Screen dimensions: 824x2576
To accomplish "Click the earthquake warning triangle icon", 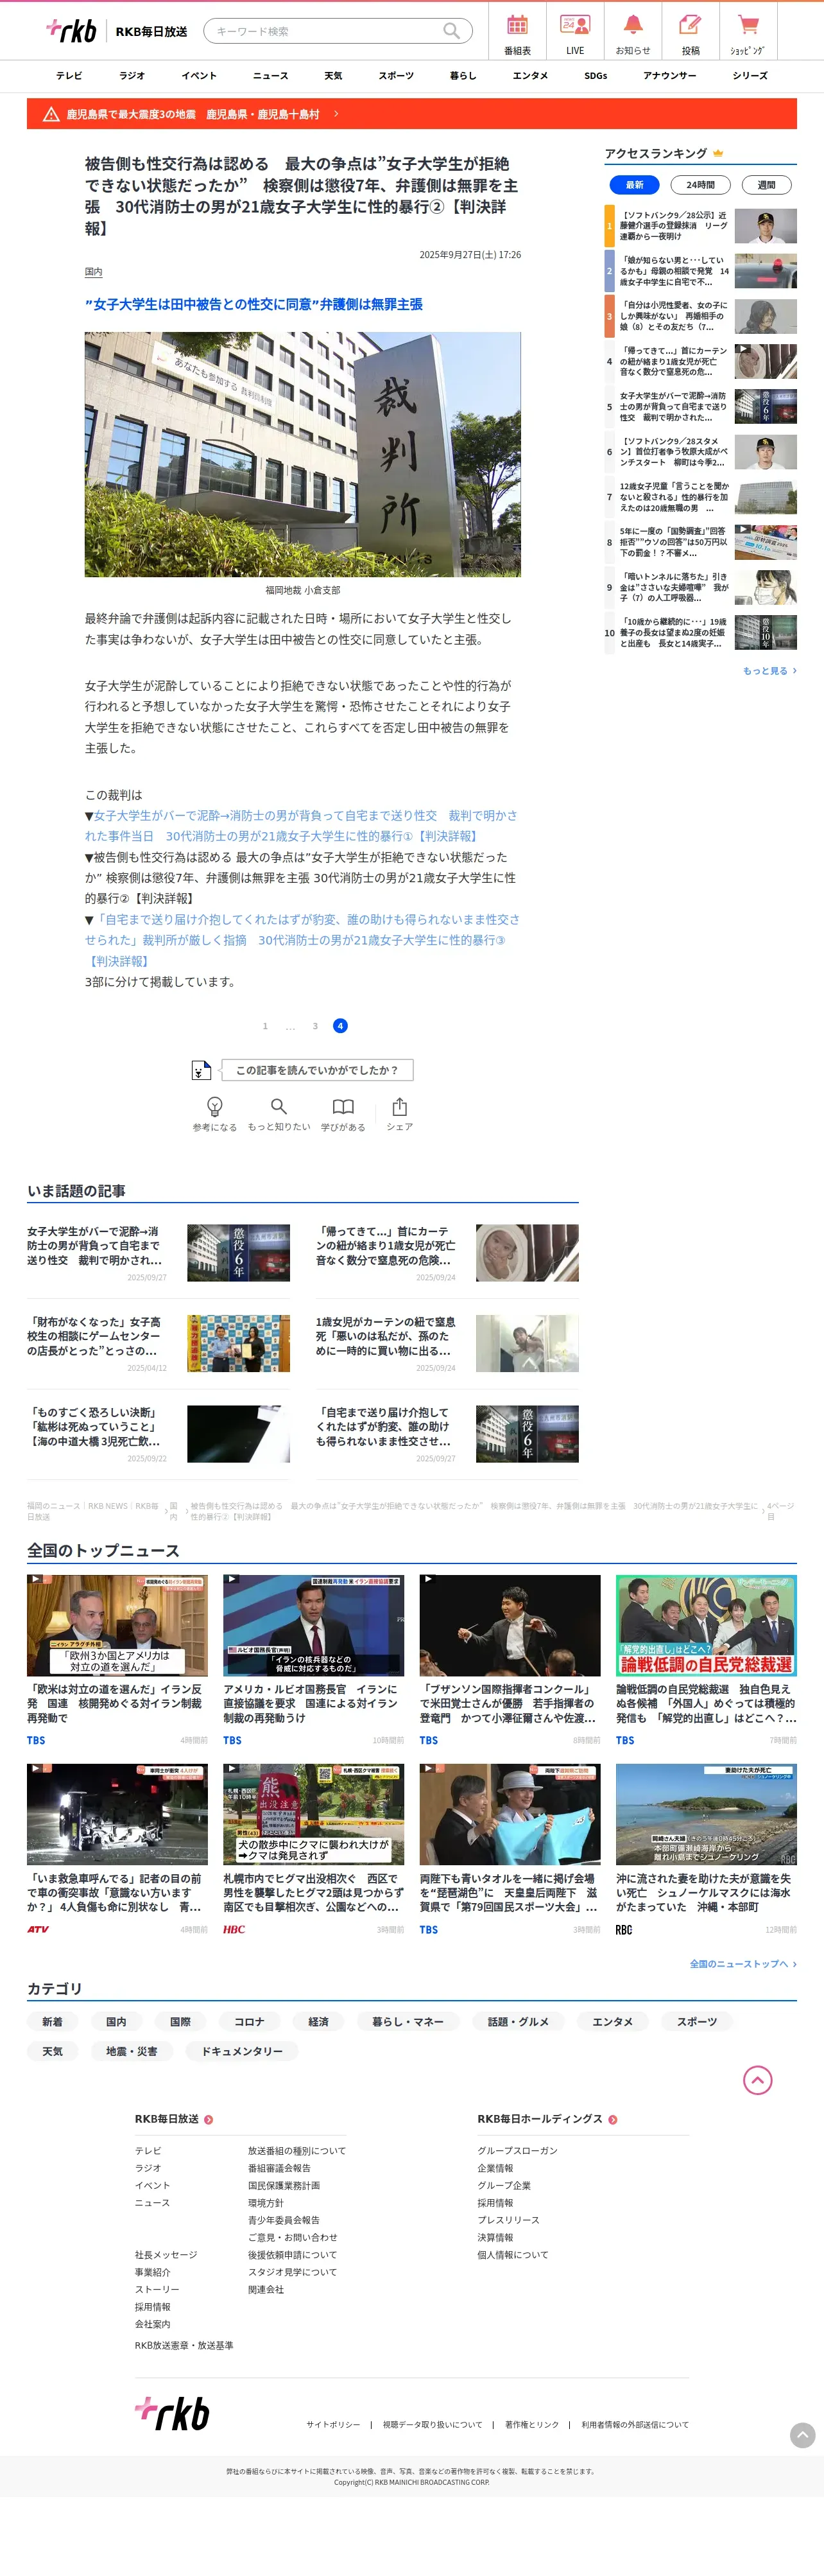I will [51, 114].
